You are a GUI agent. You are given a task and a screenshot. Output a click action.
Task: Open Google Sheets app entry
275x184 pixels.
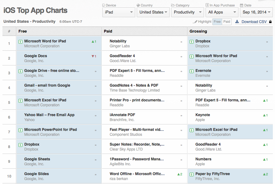click(x=37, y=159)
